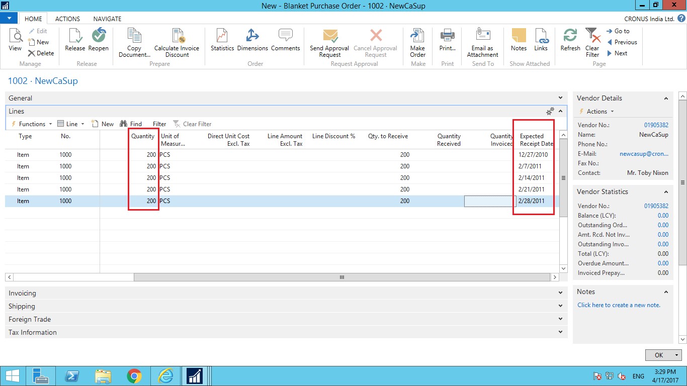Show attached Links
Screen dimensions: 687x386
[541, 40]
